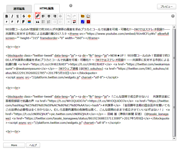Click the ヘルプ button

tap(33, 145)
